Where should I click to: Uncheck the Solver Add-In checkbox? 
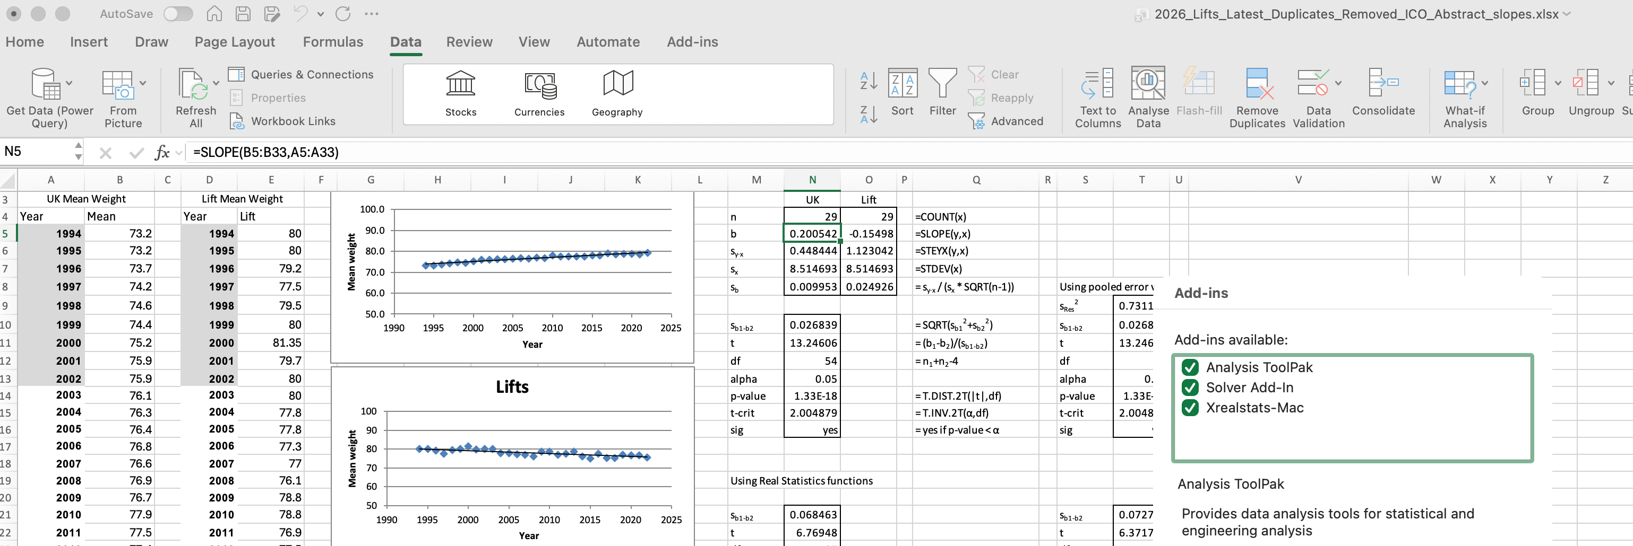coord(1190,387)
